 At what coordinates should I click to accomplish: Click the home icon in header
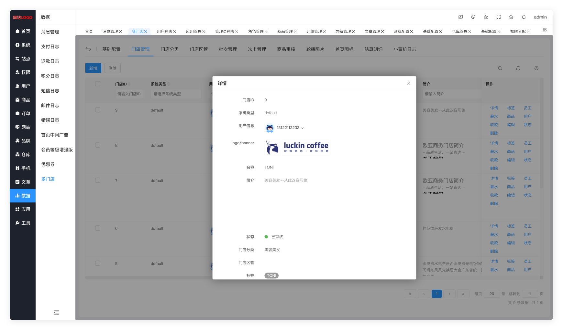pyautogui.click(x=511, y=17)
